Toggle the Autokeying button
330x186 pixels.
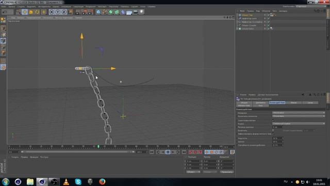195,152
